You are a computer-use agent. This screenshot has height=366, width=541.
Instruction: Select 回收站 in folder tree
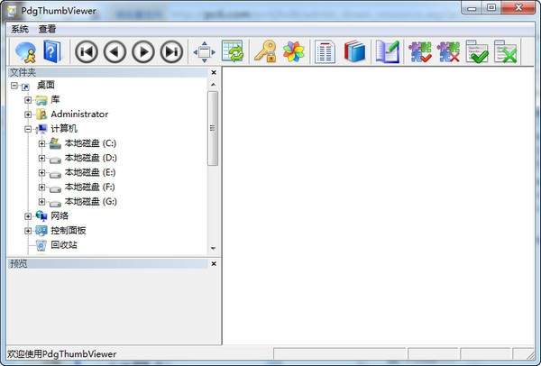click(x=64, y=244)
